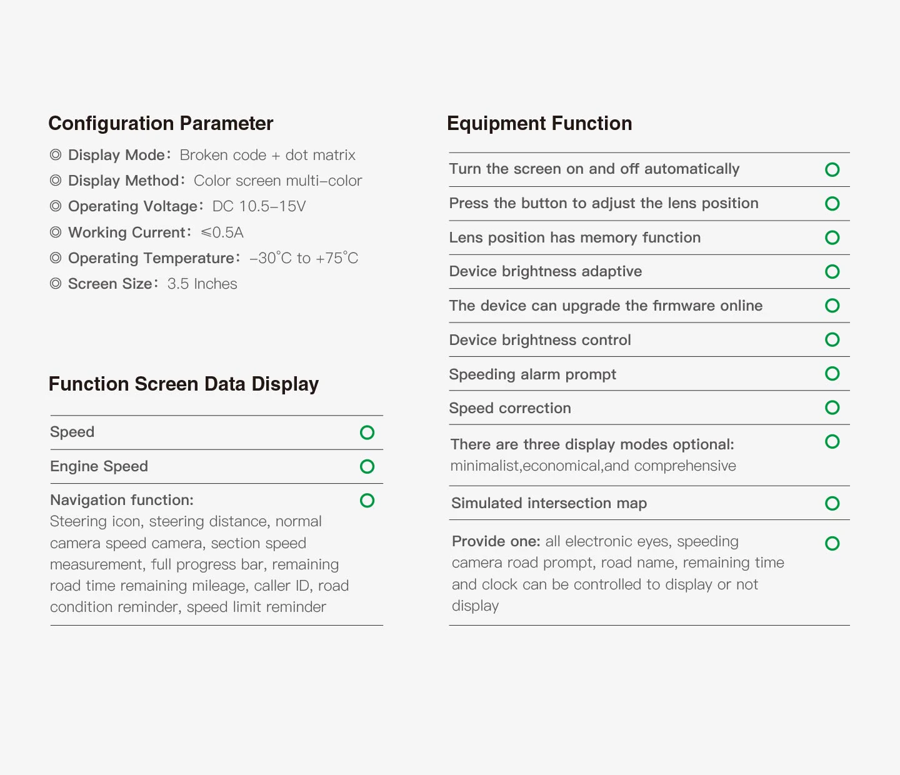Click circle beside Provide one row
This screenshot has height=775, width=900.
tap(832, 544)
